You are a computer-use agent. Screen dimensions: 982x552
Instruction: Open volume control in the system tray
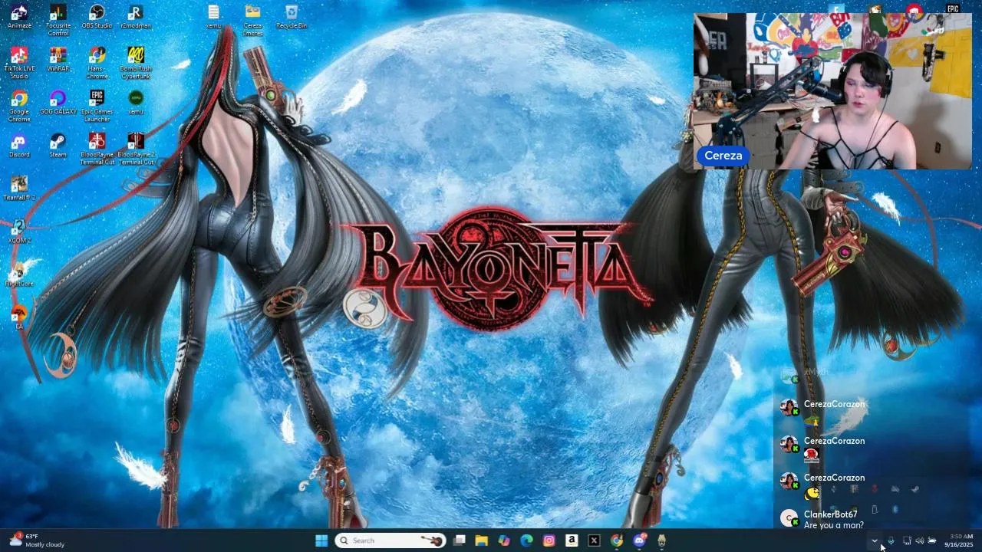[x=919, y=541]
